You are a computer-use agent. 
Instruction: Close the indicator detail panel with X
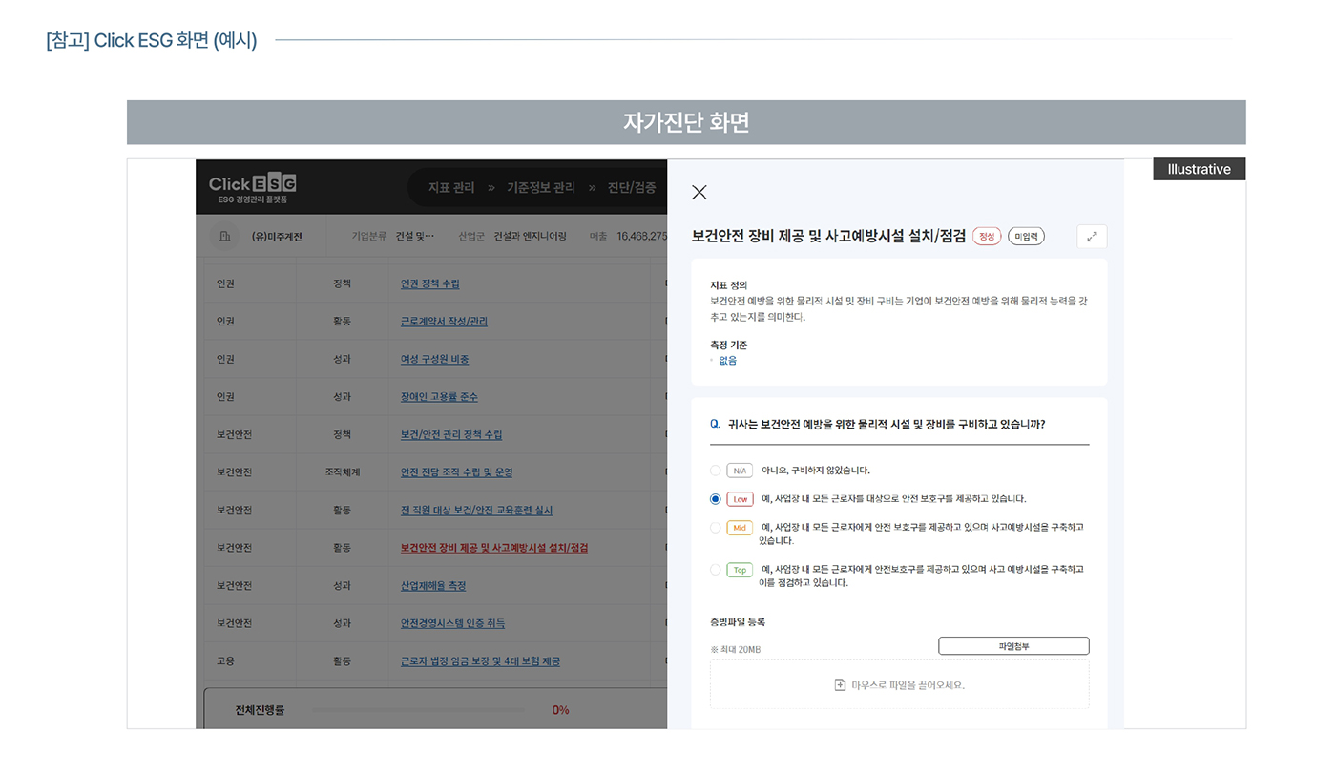pos(699,193)
